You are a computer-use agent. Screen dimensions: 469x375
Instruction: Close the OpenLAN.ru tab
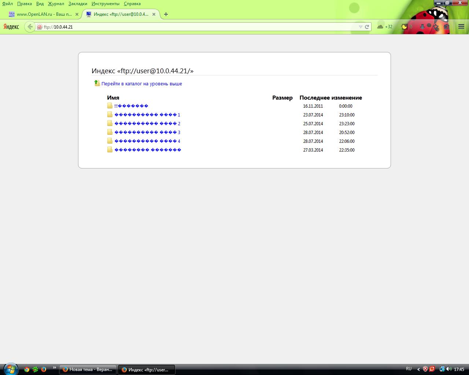coord(77,14)
